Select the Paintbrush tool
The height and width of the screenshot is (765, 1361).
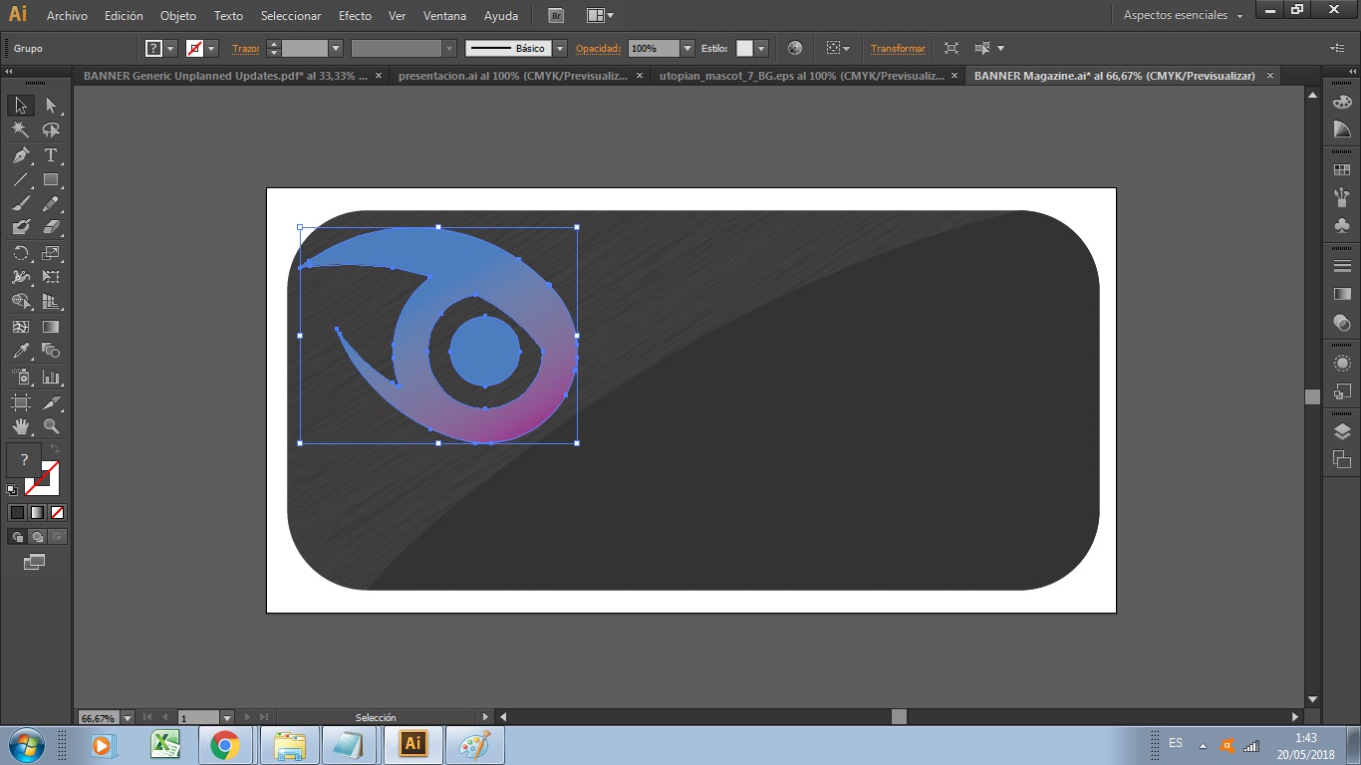coord(21,203)
